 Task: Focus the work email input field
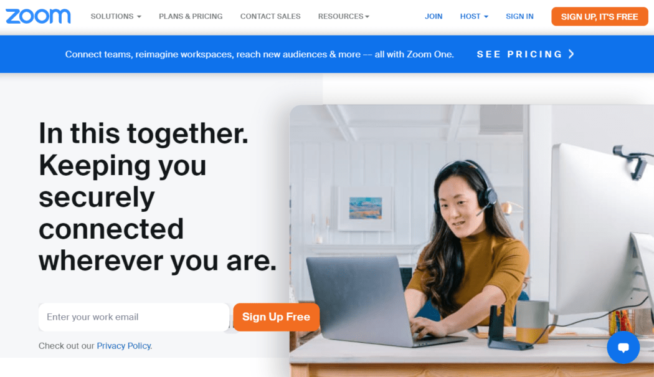[134, 317]
